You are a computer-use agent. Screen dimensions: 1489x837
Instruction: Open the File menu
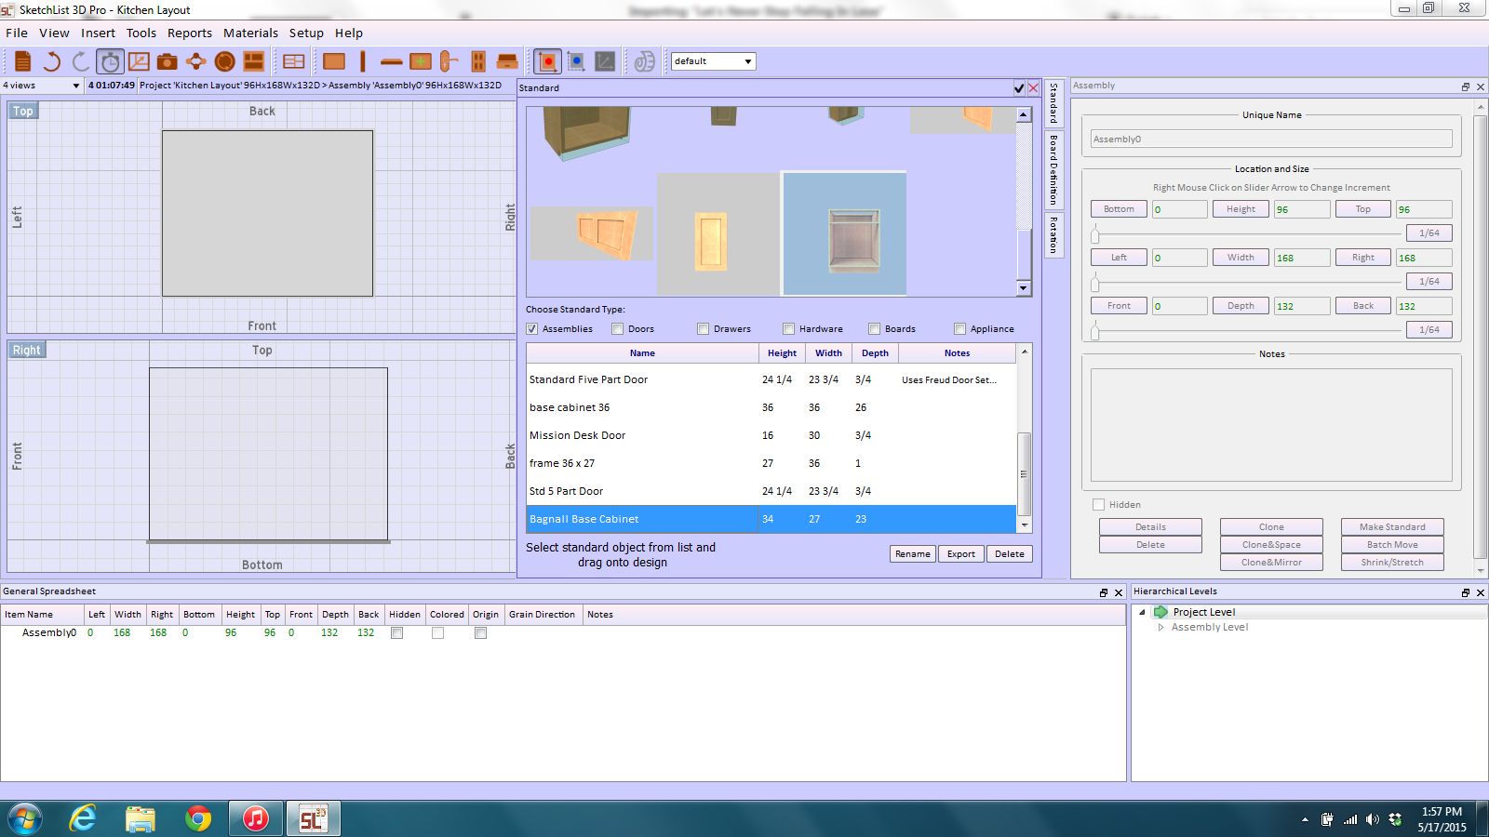pyautogui.click(x=17, y=33)
